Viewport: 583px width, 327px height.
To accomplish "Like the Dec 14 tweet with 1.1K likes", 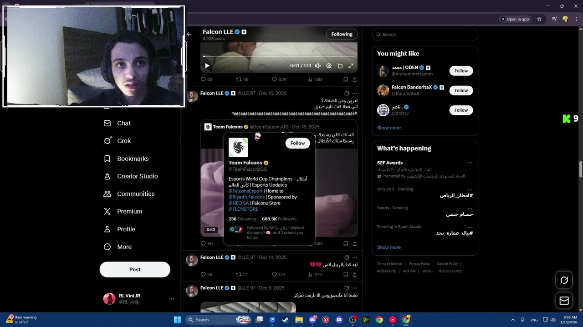I will click(278, 274).
